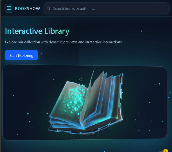Click the glowing 3D book preview
The height and width of the screenshot is (152, 172).
pyautogui.click(x=86, y=102)
